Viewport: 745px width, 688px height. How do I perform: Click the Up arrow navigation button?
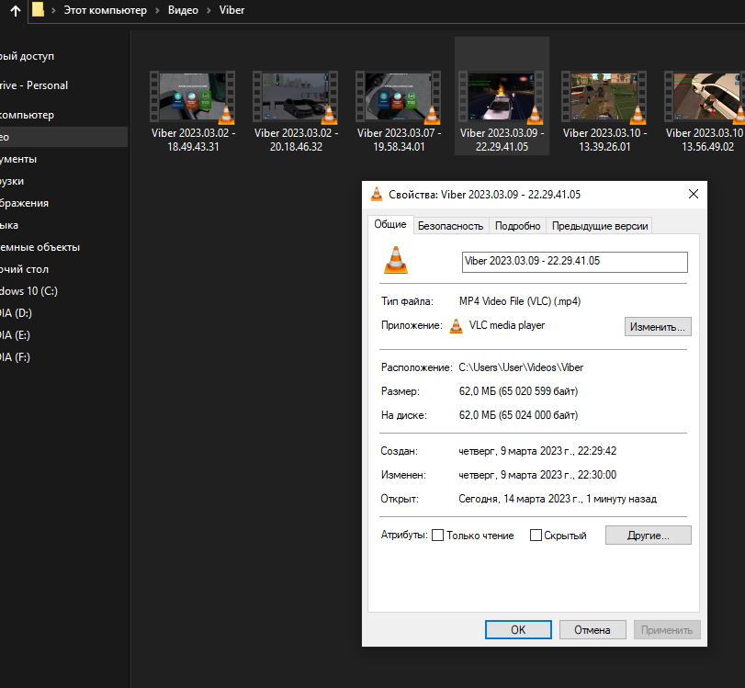tap(16, 10)
